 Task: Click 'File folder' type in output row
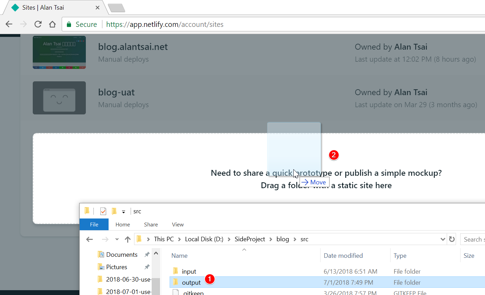tap(407, 283)
